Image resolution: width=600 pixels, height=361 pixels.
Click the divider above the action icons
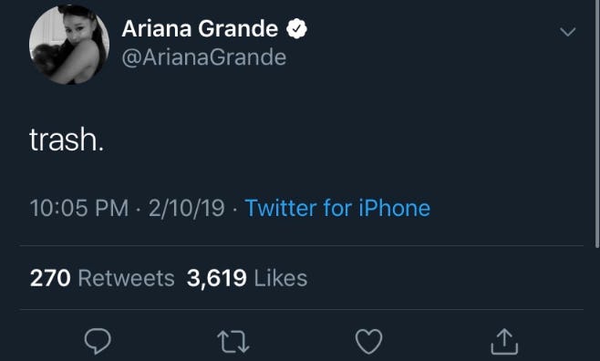[302, 309]
